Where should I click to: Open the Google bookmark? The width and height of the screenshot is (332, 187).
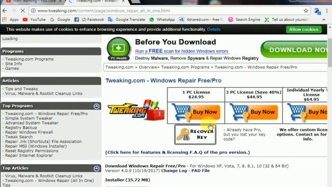[60, 20]
